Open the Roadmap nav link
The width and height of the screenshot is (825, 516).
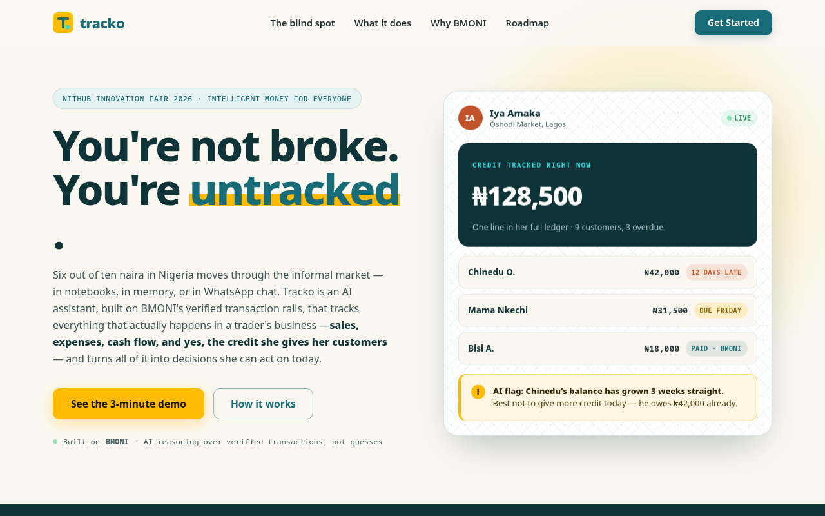527,23
